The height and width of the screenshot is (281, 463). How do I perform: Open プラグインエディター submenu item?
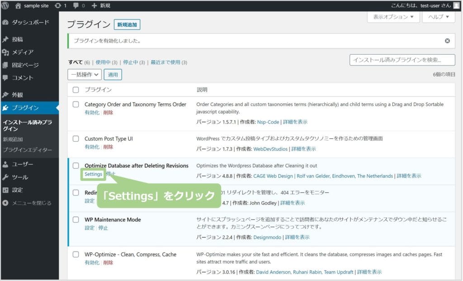(28, 150)
